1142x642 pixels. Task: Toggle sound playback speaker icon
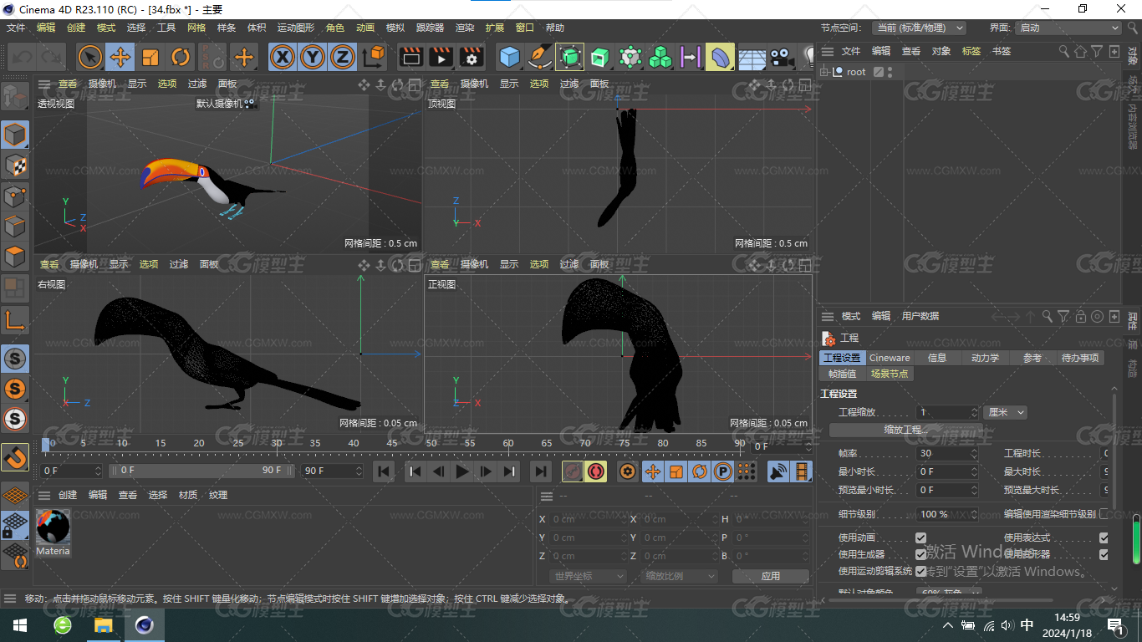(x=778, y=471)
